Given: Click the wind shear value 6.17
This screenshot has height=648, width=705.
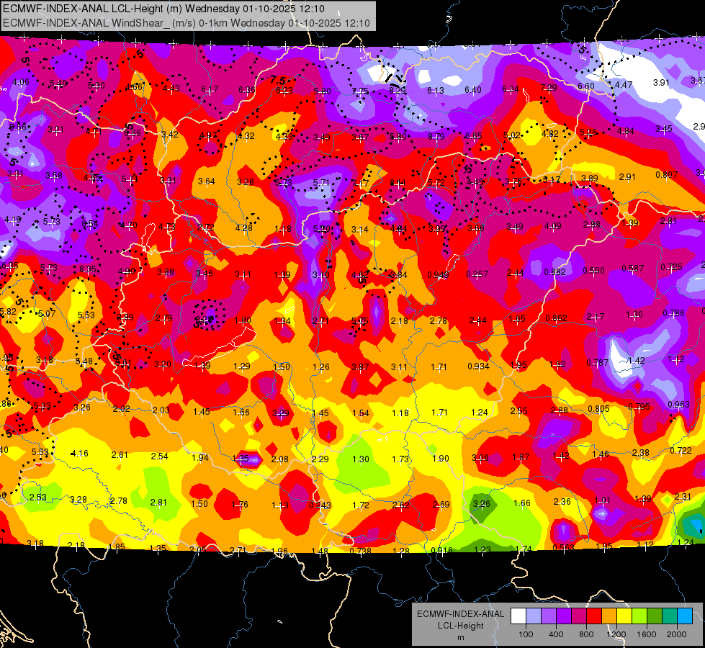Looking at the screenshot, I should click(210, 89).
